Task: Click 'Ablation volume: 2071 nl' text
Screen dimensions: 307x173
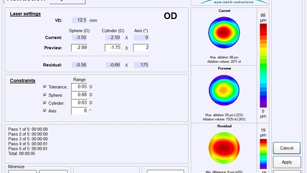Action: click(224, 62)
